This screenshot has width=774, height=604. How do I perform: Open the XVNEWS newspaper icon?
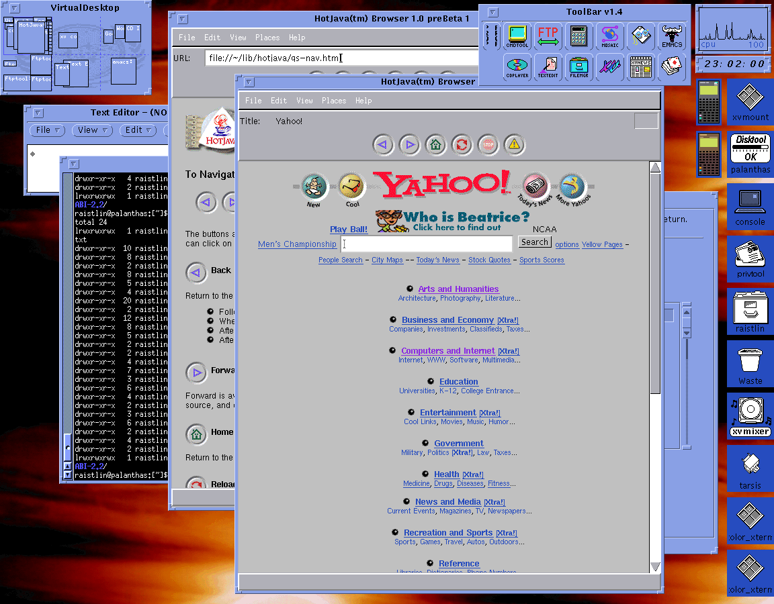pyautogui.click(x=641, y=67)
